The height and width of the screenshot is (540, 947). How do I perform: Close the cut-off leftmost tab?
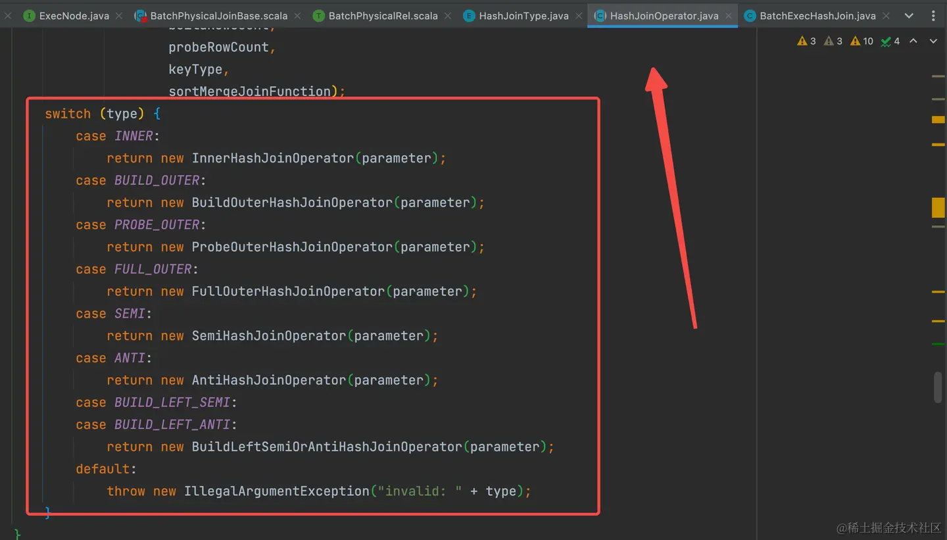coord(8,16)
